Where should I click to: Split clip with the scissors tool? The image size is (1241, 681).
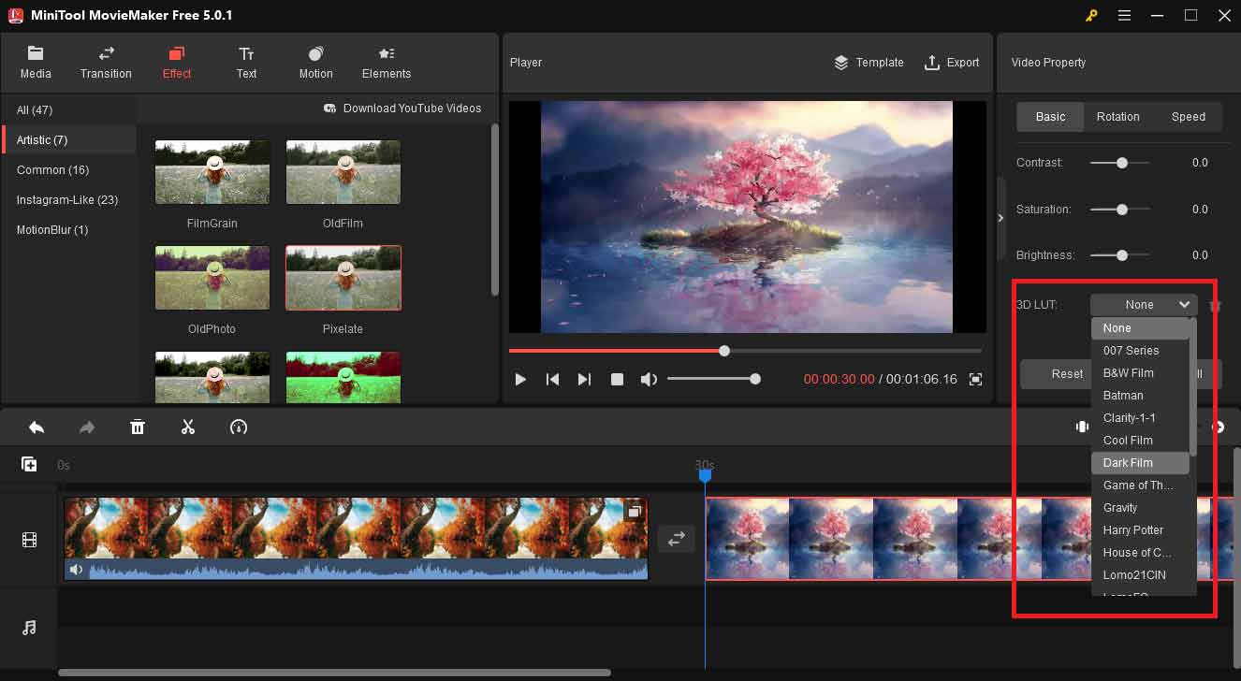point(188,427)
